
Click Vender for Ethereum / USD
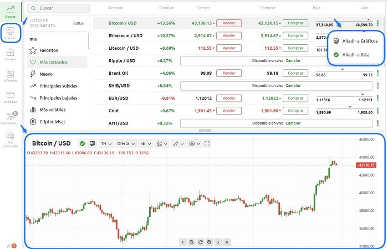tap(229, 35)
